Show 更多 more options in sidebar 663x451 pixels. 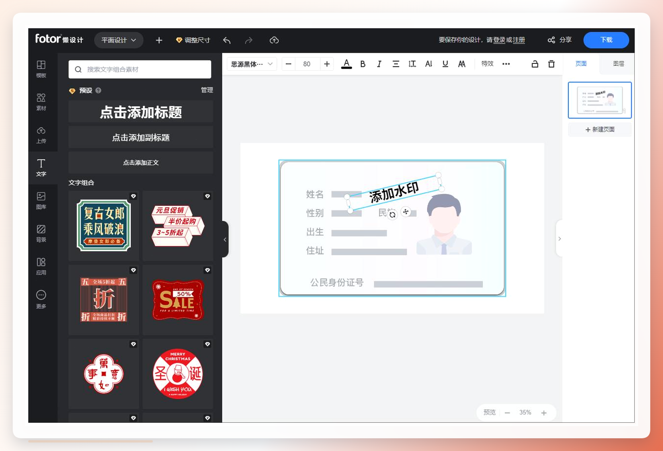[x=41, y=299]
